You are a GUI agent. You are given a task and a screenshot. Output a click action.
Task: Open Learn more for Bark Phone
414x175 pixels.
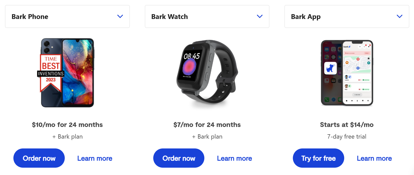coord(95,158)
